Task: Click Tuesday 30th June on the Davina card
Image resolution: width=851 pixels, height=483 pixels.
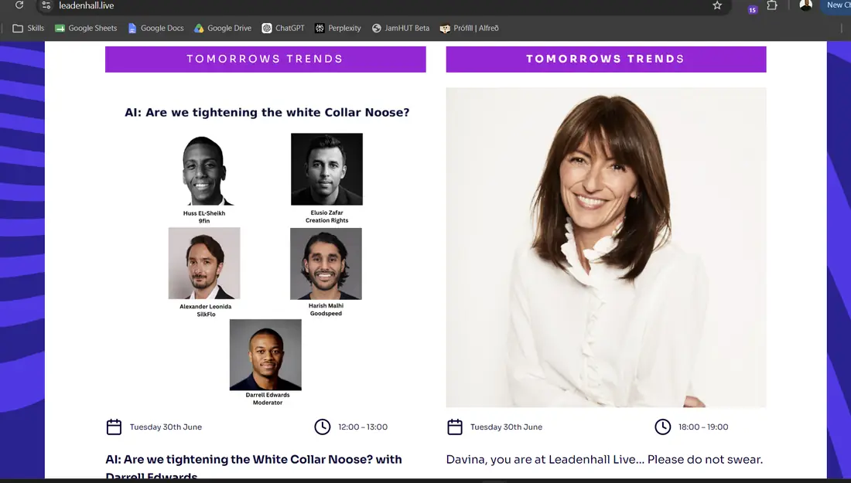Action: (507, 427)
